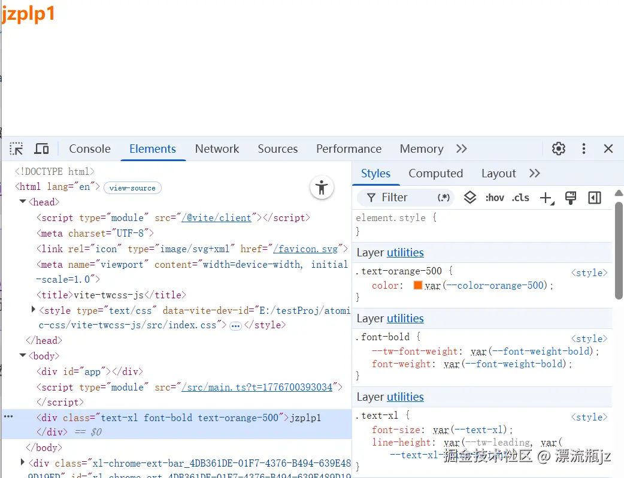The height and width of the screenshot is (478, 624).
Task: Open the selected div's three-dot actions menu
Action: tap(8, 417)
